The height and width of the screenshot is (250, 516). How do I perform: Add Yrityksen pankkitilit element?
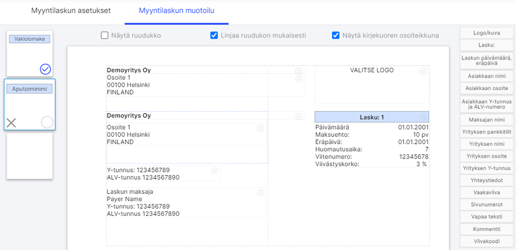pos(487,132)
